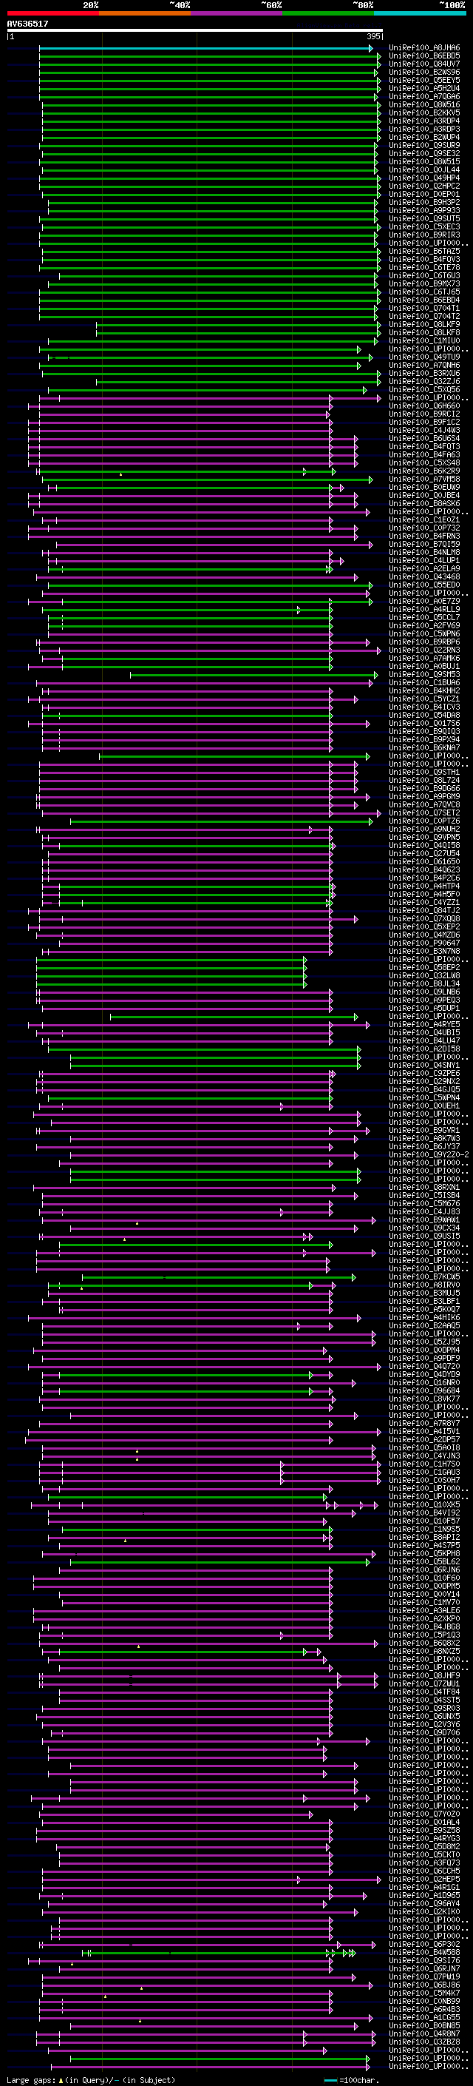This screenshot has width=473, height=2086.
Task: Click hit label UniRef100_A3RDP4
Action: pyautogui.click(x=424, y=121)
